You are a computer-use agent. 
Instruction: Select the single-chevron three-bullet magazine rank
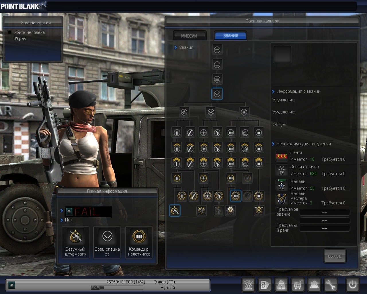tap(231, 148)
